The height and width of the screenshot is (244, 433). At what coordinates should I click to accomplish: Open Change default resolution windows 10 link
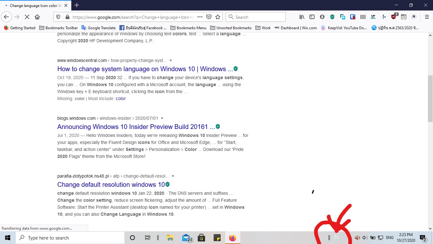tap(111, 185)
